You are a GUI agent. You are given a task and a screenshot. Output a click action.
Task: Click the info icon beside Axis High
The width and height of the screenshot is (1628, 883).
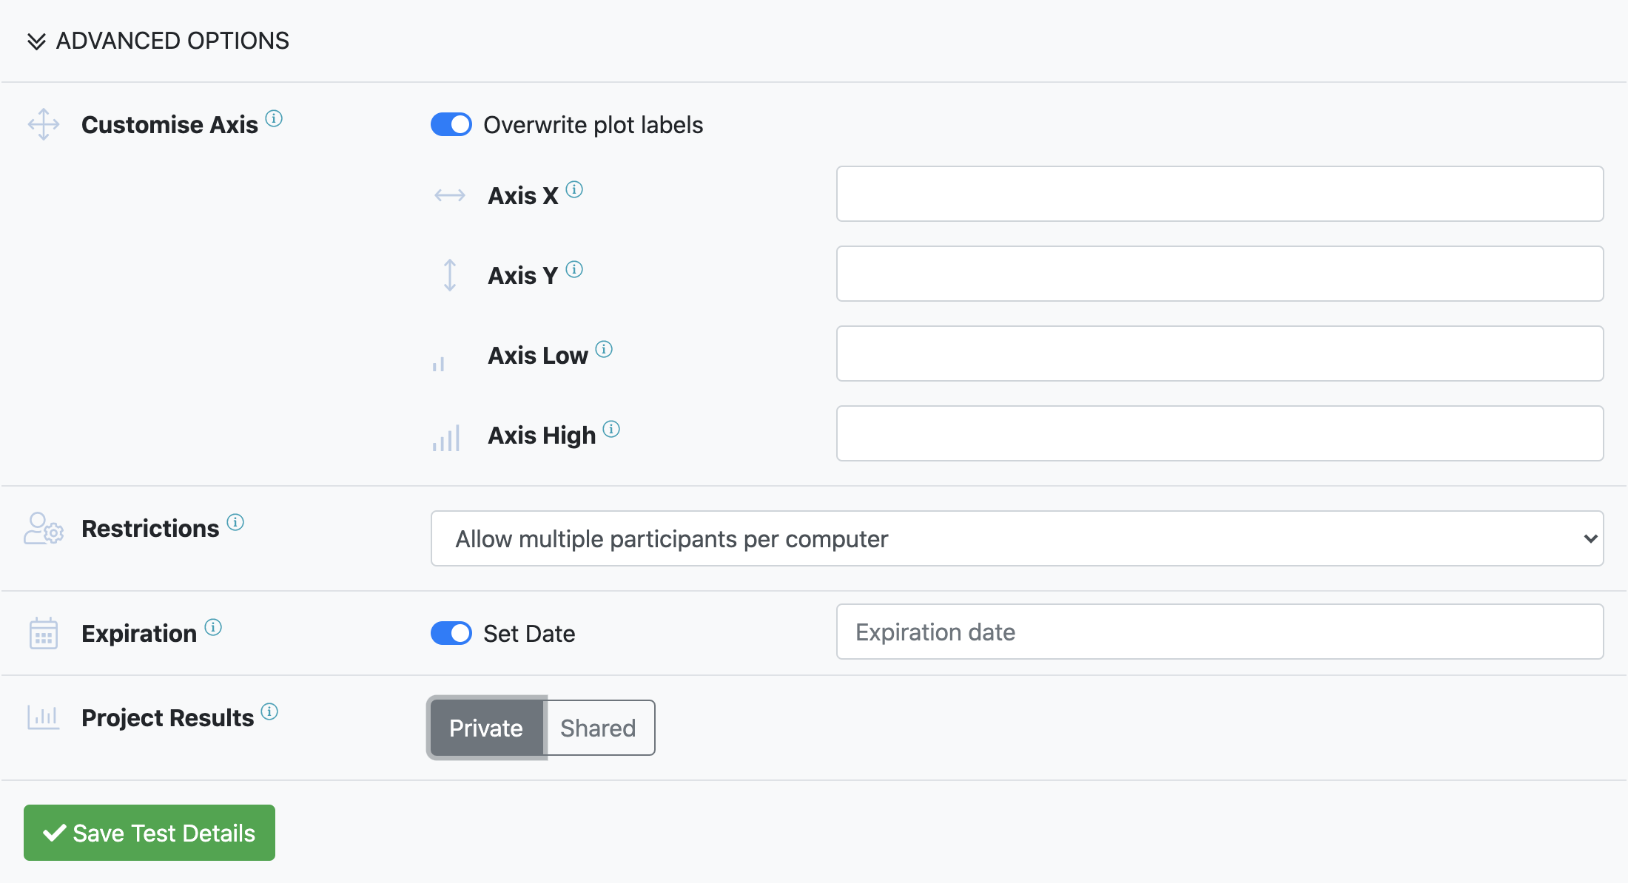tap(611, 429)
